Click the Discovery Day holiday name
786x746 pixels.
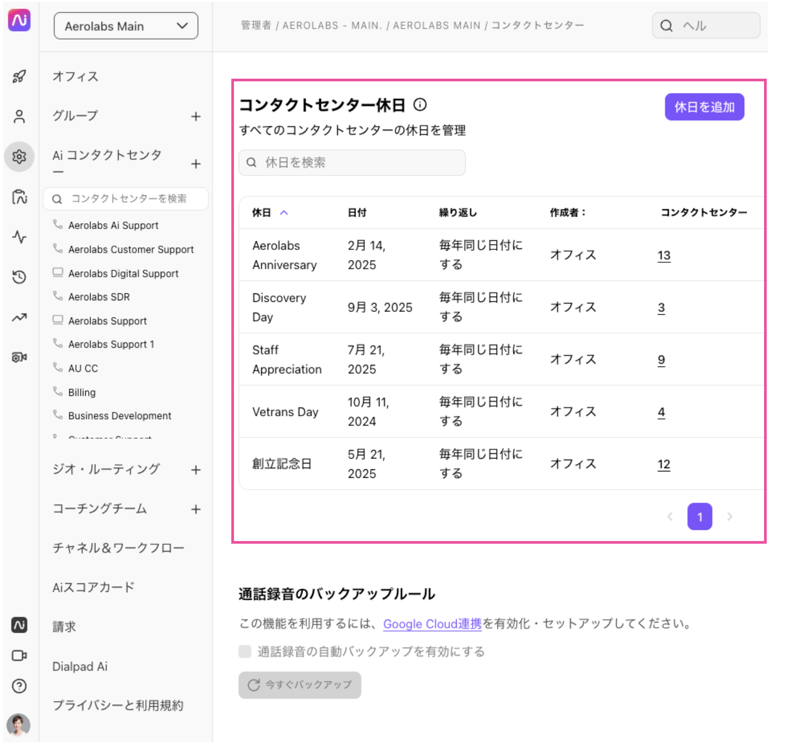point(279,308)
